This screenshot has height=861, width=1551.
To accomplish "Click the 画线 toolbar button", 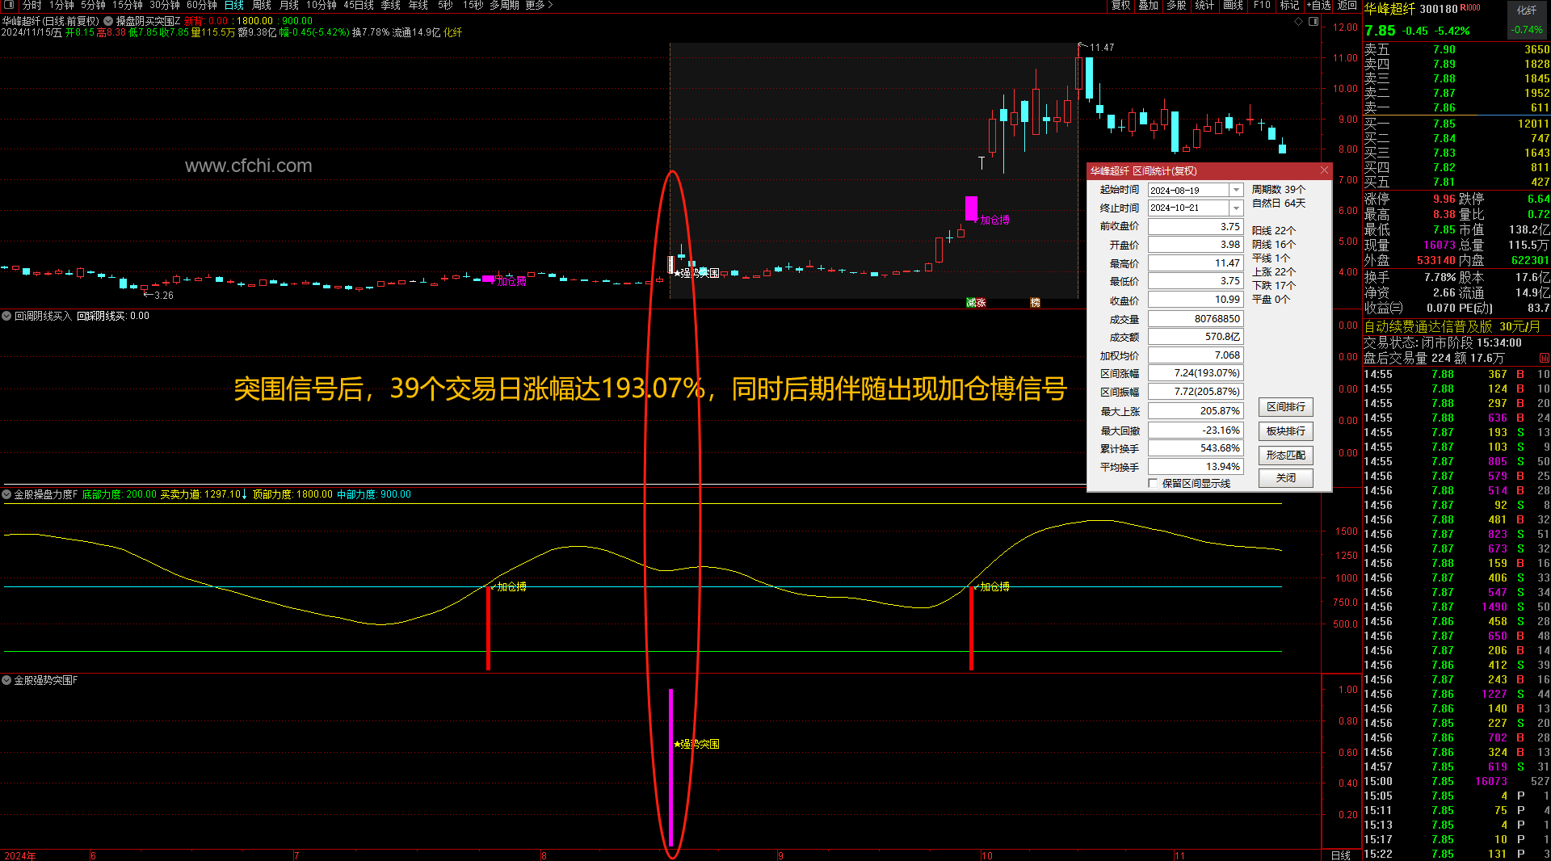I will click(1233, 5).
